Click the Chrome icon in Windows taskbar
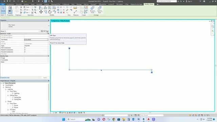217x122 pixels. pos(114,119)
